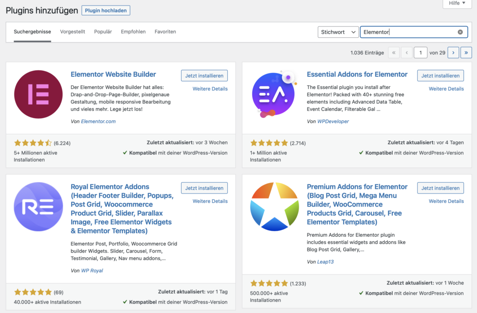Click Zuletzt aktualisiert: vor 1 Woche
Viewport: 477px width, 313px height.
tap(425, 283)
